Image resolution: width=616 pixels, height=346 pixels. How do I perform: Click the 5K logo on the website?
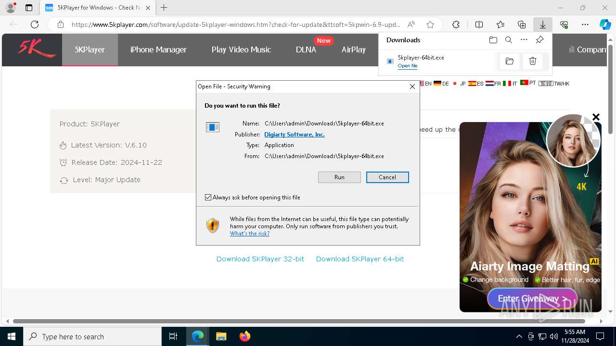[x=37, y=49]
